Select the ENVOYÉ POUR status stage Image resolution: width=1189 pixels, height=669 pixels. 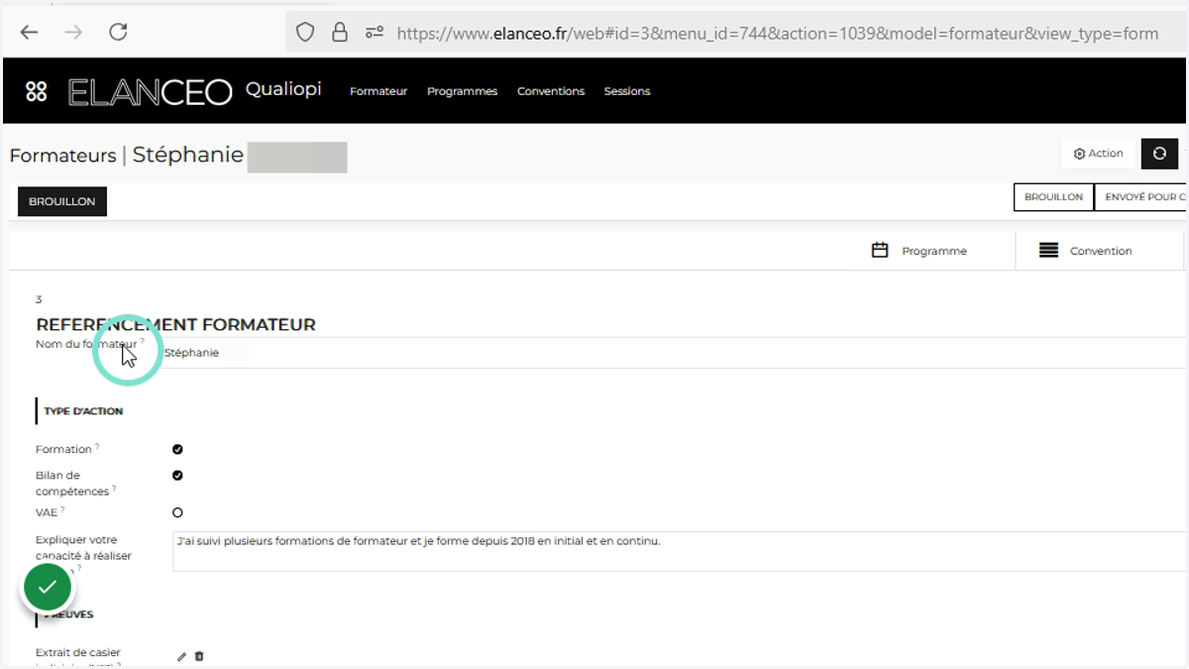pyautogui.click(x=1140, y=197)
